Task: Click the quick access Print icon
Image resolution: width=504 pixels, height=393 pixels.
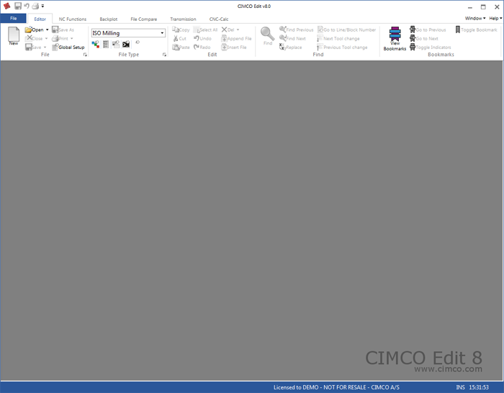Action: point(35,6)
